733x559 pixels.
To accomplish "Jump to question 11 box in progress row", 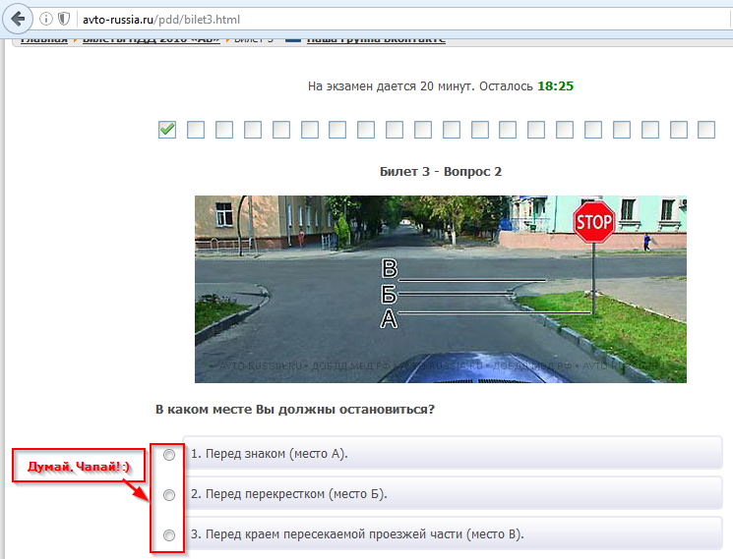I will coord(452,130).
